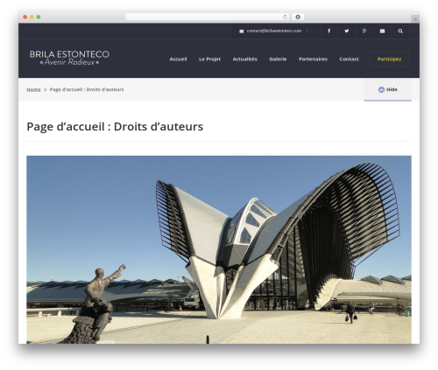The height and width of the screenshot is (370, 438).
Task: Open the Actualités menu item
Action: click(x=244, y=59)
